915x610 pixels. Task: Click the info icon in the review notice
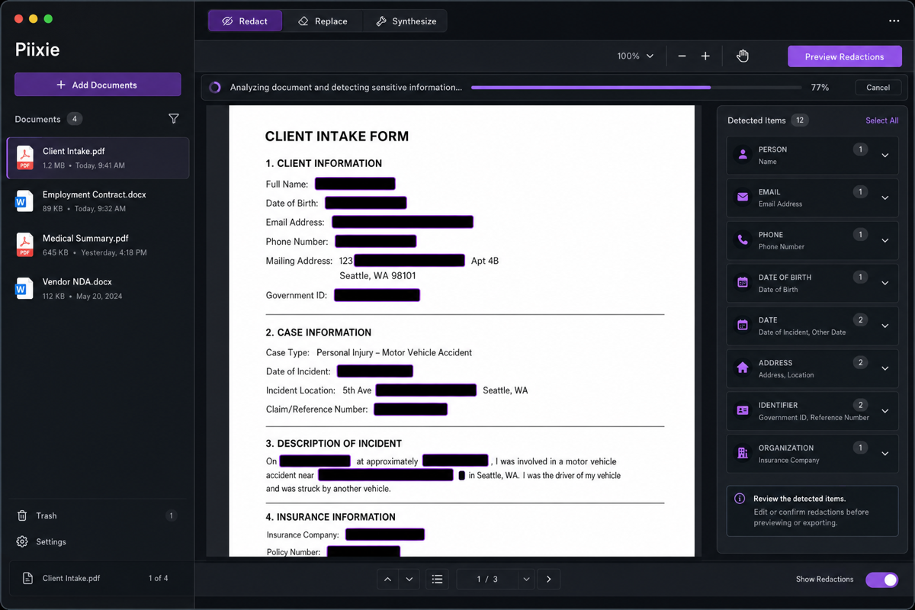[740, 499]
